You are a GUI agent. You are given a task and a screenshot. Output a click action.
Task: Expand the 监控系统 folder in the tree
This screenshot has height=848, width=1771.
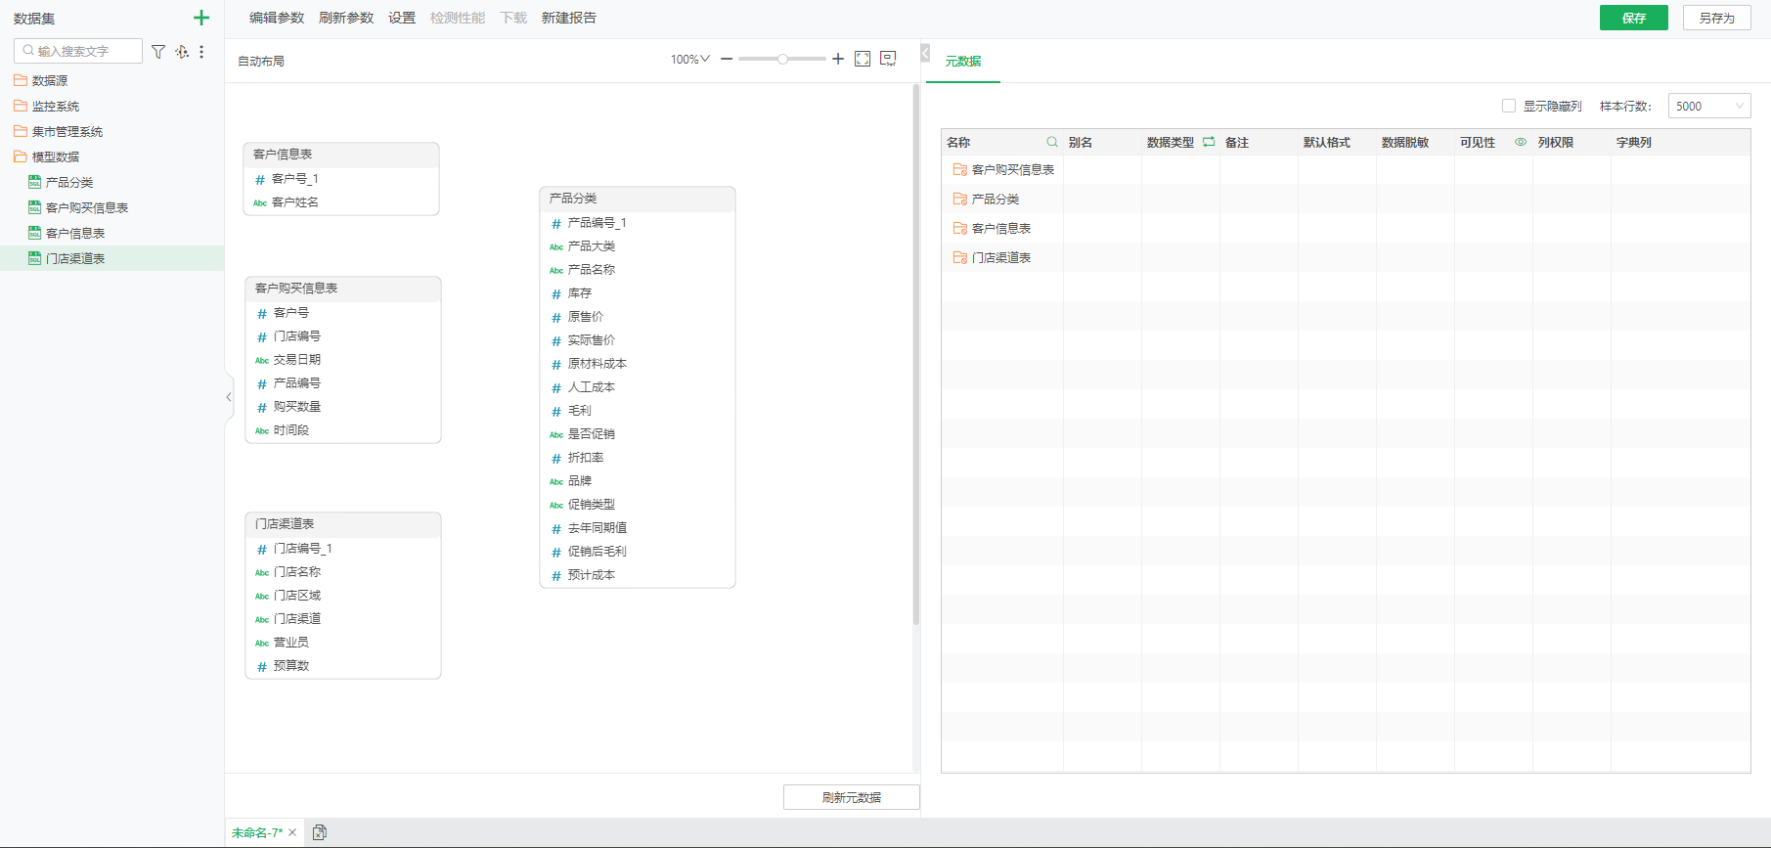56,106
